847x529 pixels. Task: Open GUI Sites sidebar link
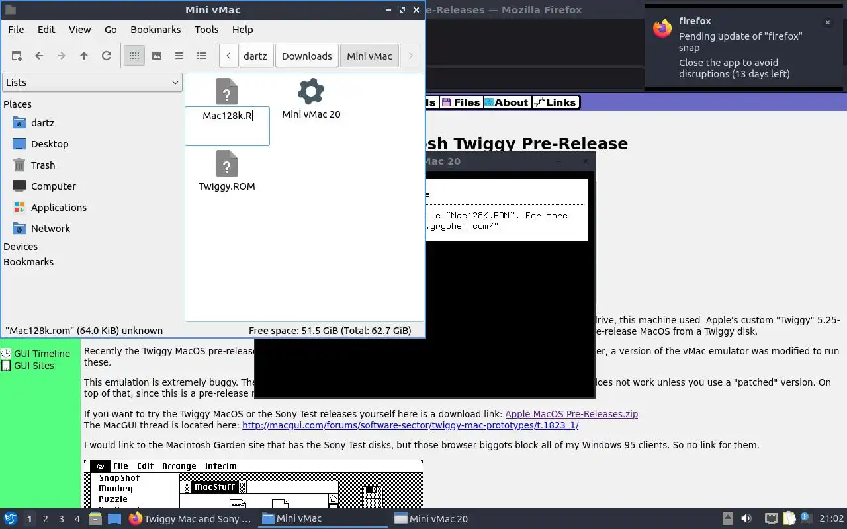[x=34, y=366]
